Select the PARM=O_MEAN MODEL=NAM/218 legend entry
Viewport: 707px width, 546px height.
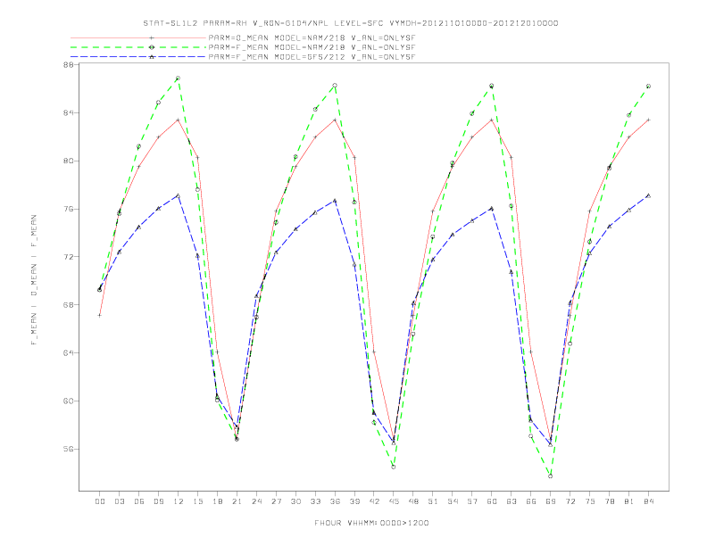[x=312, y=37]
